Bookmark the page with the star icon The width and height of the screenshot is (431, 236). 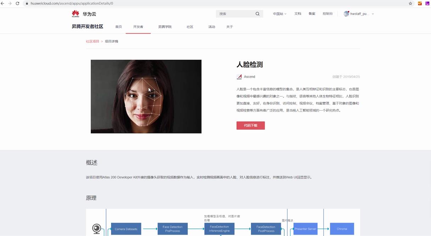(409, 4)
